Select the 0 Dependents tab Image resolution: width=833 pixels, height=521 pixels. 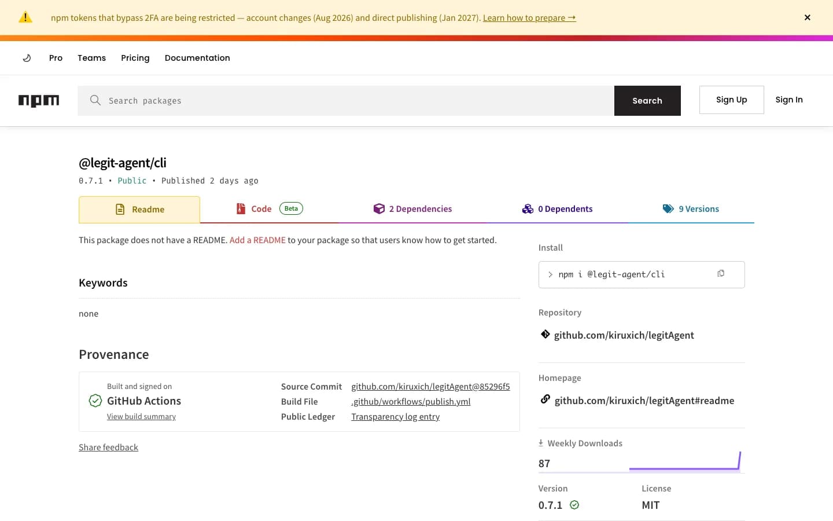[558, 209]
